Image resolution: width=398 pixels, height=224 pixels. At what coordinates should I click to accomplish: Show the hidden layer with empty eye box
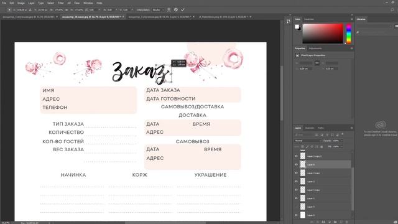tap(296, 207)
